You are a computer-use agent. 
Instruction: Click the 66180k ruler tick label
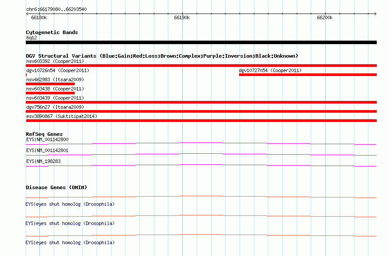[x=39, y=17]
